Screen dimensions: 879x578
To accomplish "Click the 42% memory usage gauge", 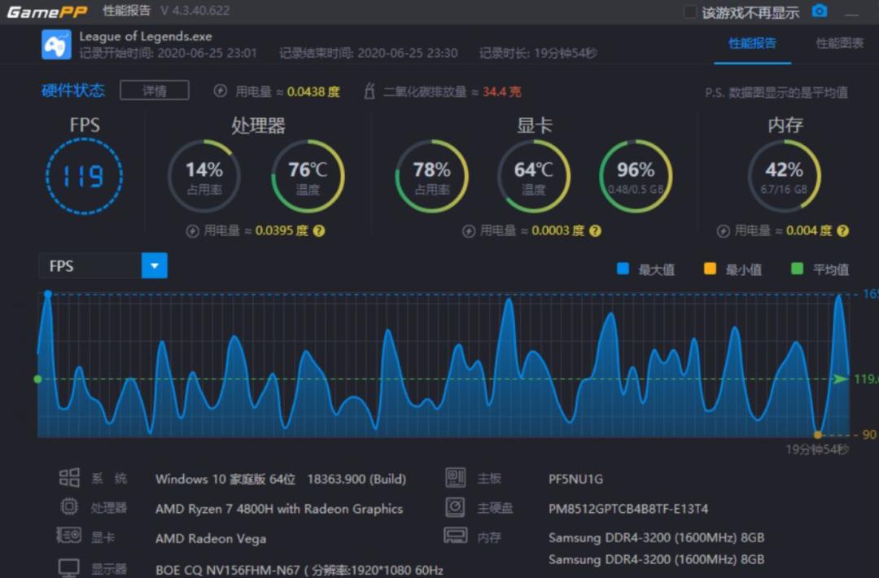I will point(785,176).
